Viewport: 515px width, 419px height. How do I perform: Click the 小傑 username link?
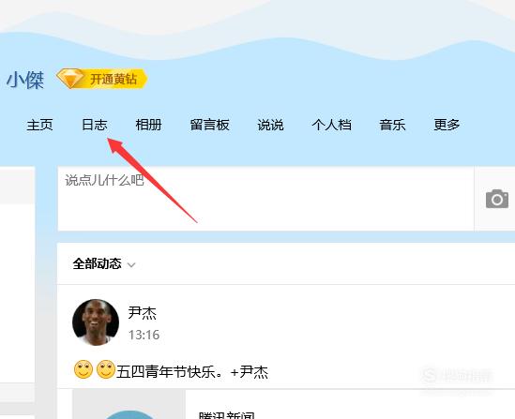25,80
